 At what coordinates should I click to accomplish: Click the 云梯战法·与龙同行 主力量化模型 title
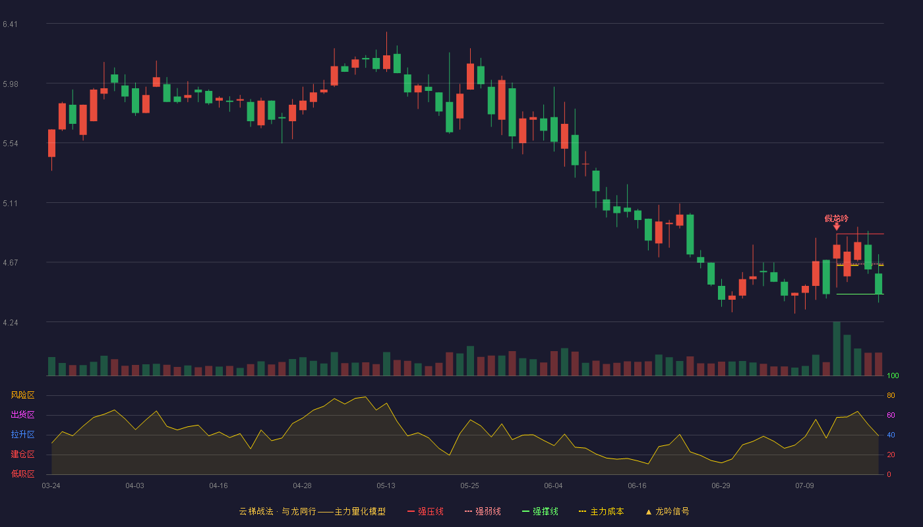coord(312,511)
